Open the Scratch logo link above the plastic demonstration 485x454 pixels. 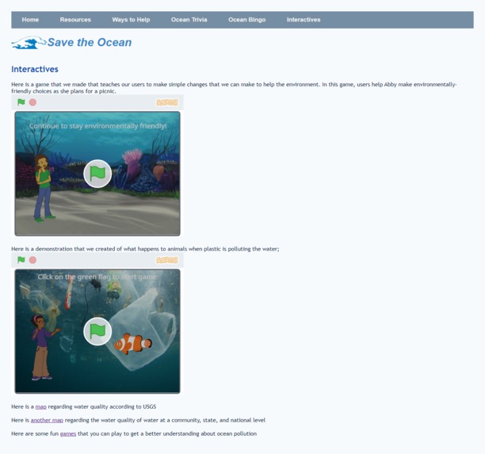pos(166,260)
